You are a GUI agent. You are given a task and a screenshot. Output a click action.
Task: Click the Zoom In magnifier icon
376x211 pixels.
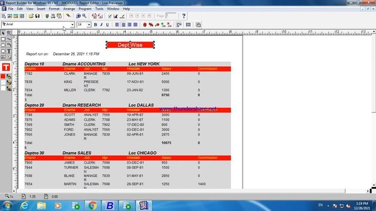[78, 16]
